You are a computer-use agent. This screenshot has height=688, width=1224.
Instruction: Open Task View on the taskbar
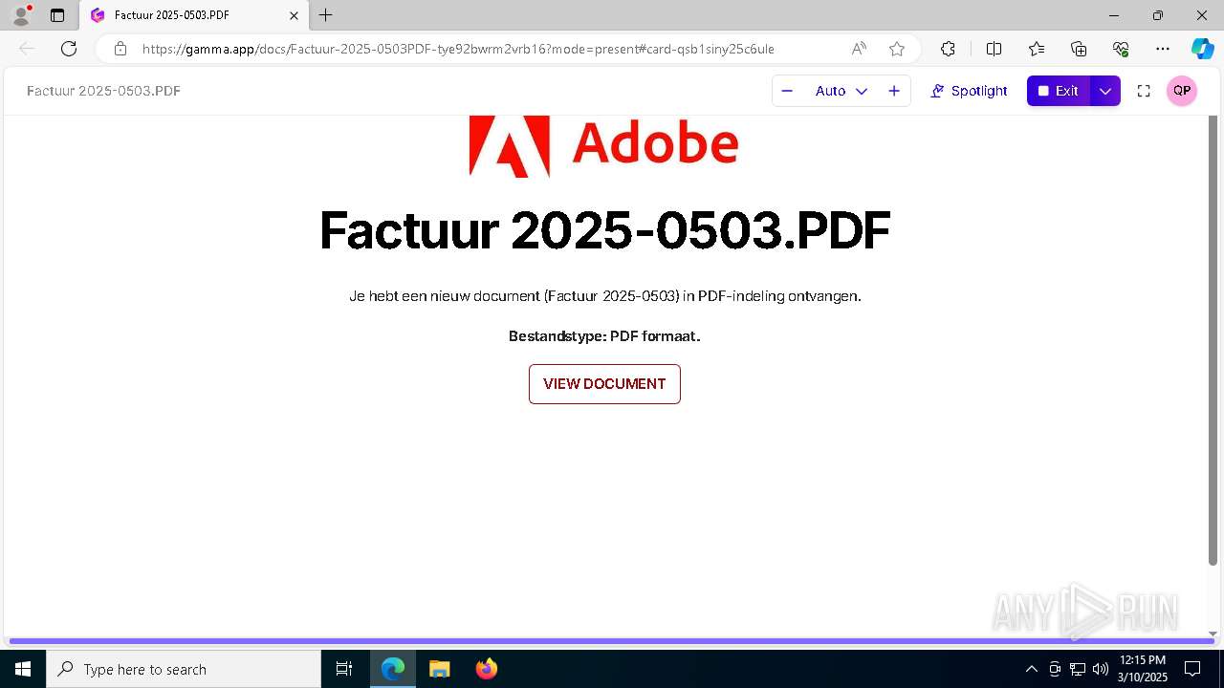tap(344, 669)
